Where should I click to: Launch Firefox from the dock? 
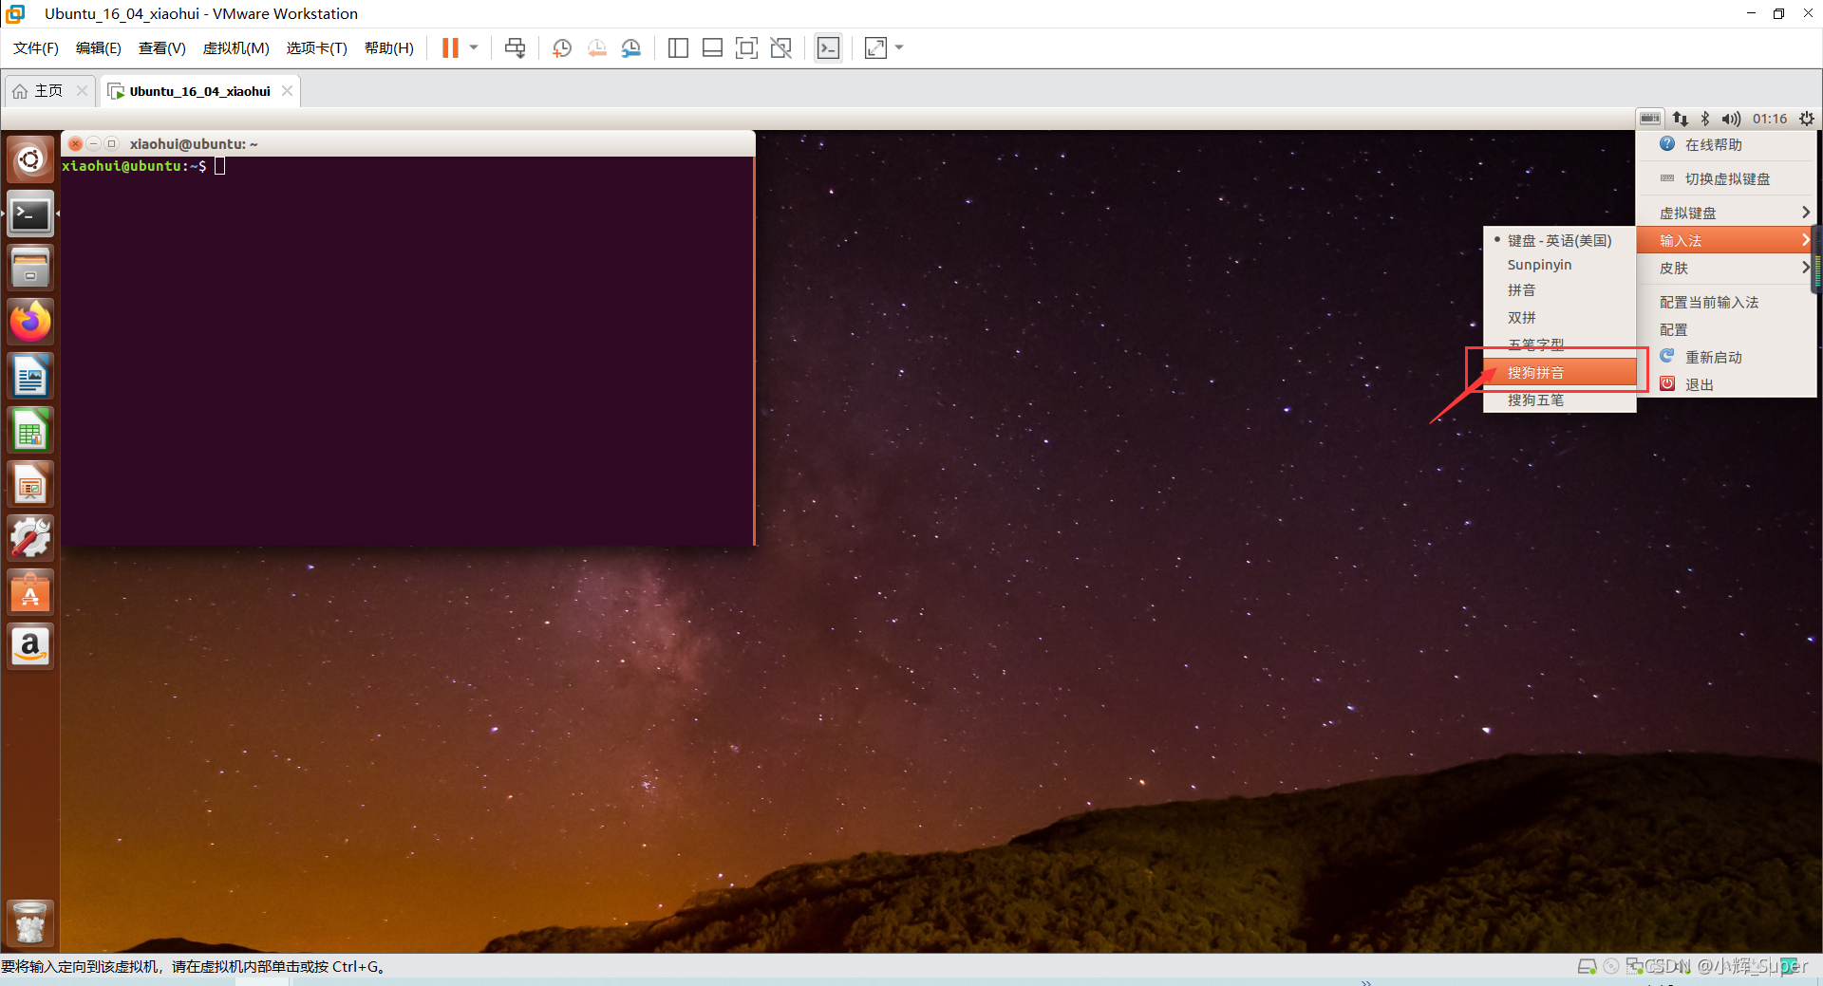(30, 322)
